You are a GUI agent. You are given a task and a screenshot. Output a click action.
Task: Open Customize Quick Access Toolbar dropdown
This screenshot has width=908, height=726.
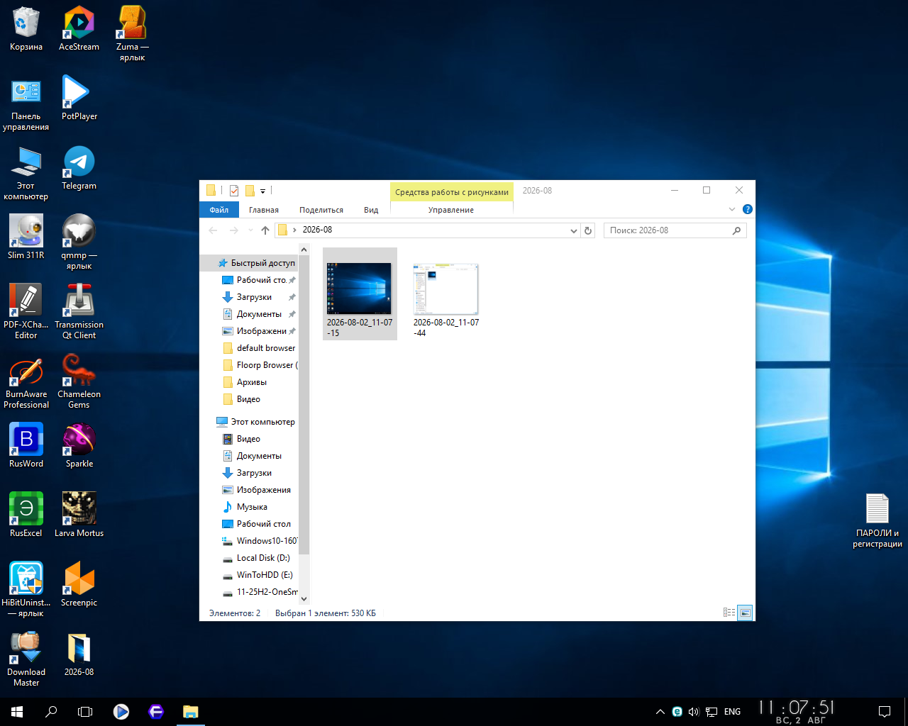click(262, 191)
